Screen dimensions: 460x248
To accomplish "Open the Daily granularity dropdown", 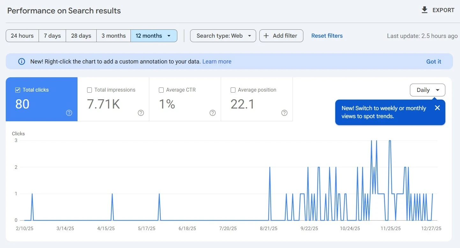I will click(x=427, y=90).
